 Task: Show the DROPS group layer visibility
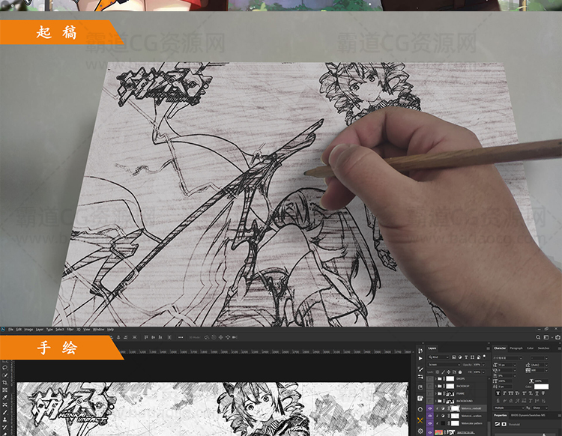point(430,378)
